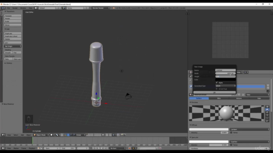273x153 pixels.
Task: Click the New Image black Color swatch
Action: pos(226,79)
